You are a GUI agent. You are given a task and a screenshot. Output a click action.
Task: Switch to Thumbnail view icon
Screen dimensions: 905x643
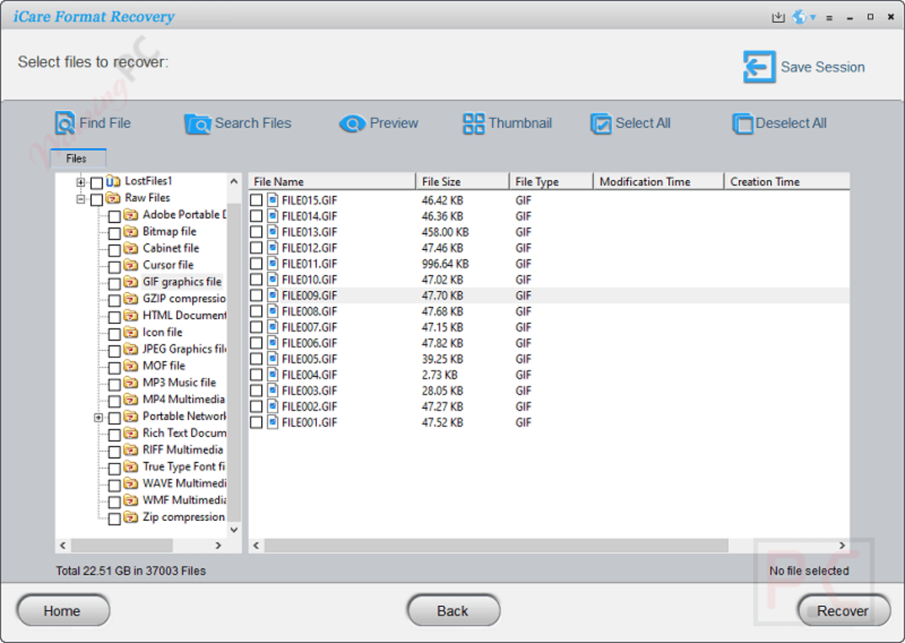[474, 124]
